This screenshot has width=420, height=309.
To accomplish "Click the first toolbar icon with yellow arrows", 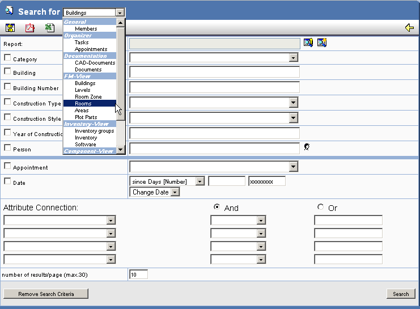I will (10, 28).
